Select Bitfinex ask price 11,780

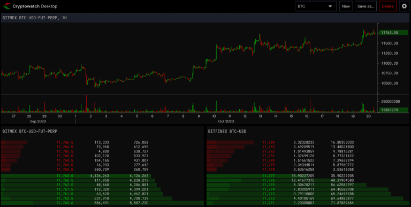[x=269, y=160]
